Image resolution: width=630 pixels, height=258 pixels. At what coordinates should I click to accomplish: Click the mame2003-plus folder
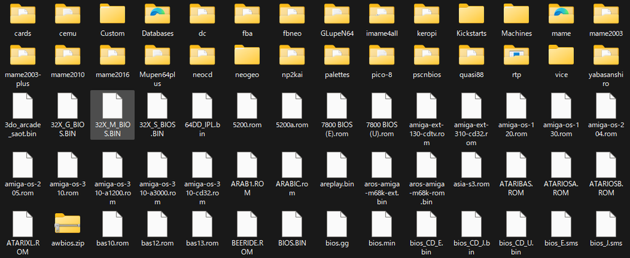click(x=23, y=65)
